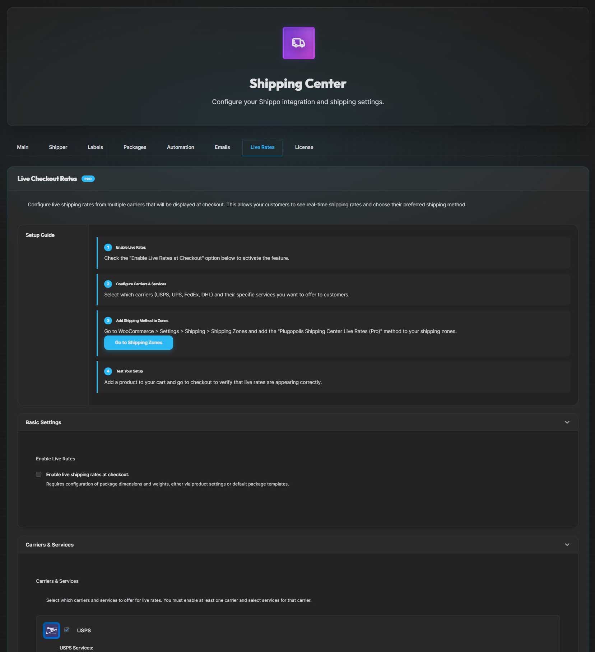The image size is (595, 652).
Task: Click the purple shipping truck icon
Action: click(x=298, y=43)
